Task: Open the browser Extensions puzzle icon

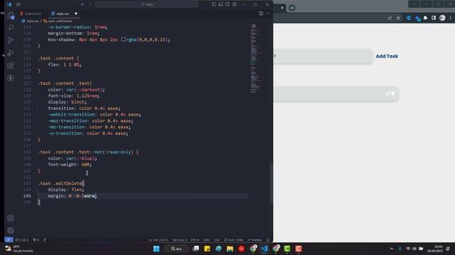Action: 425,18
